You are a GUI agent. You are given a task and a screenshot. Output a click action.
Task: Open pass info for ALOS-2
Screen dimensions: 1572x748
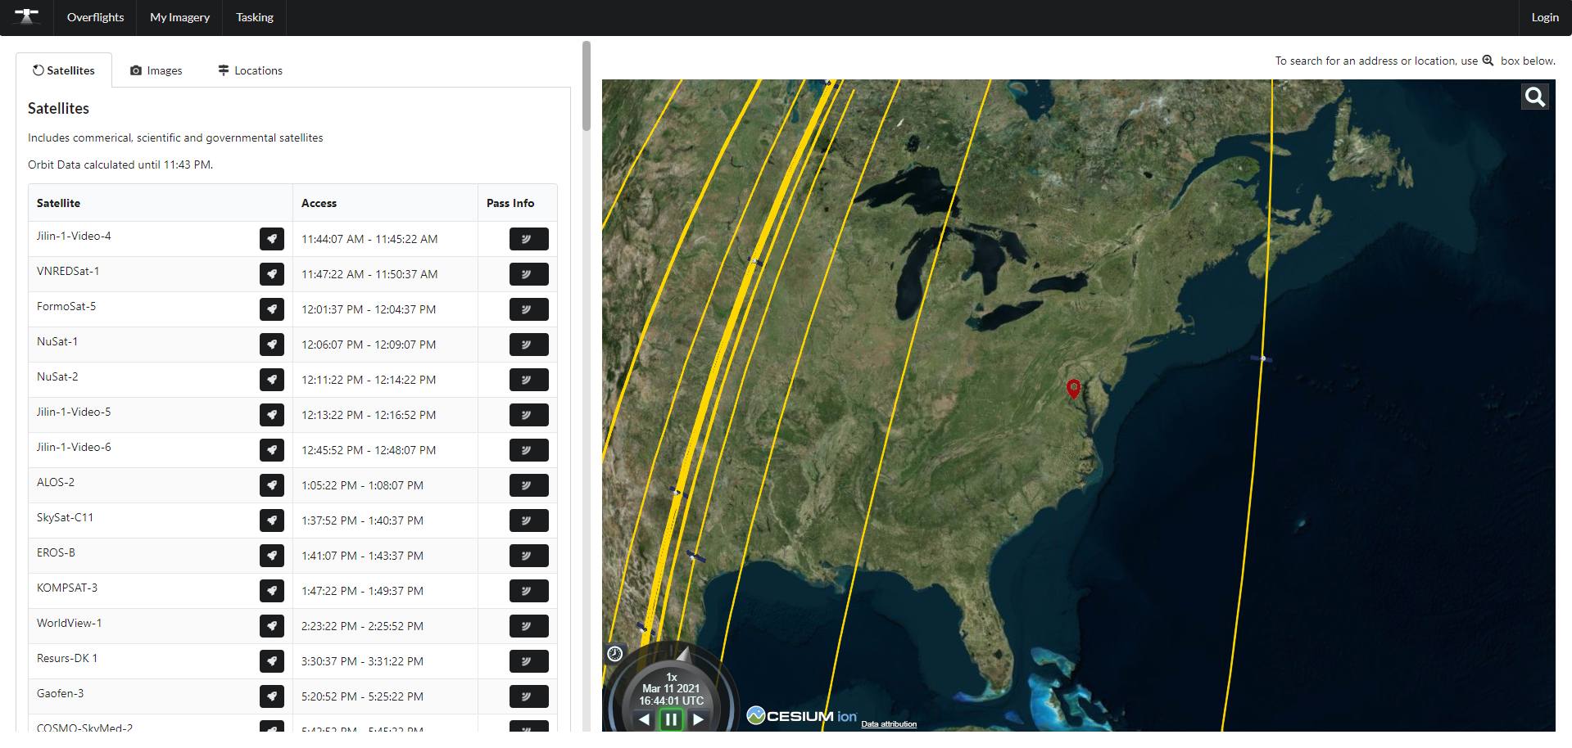pyautogui.click(x=528, y=485)
